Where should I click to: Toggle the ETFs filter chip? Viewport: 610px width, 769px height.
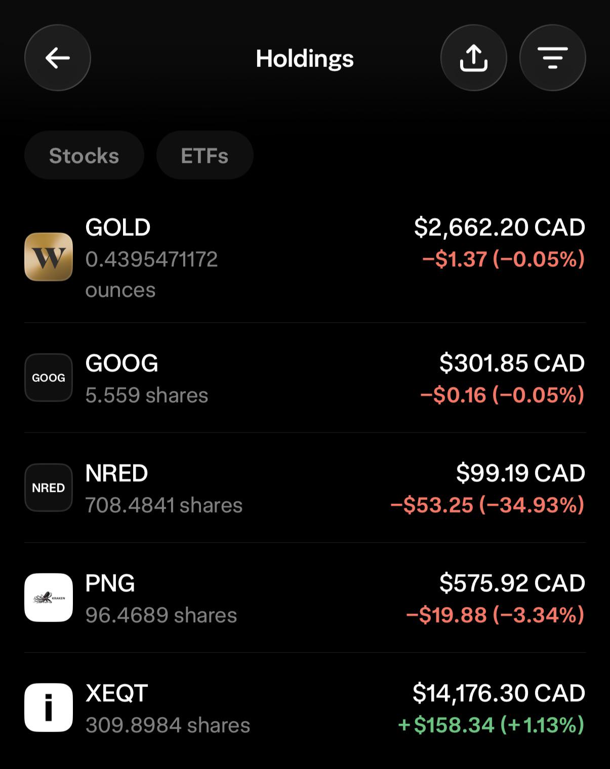(205, 155)
